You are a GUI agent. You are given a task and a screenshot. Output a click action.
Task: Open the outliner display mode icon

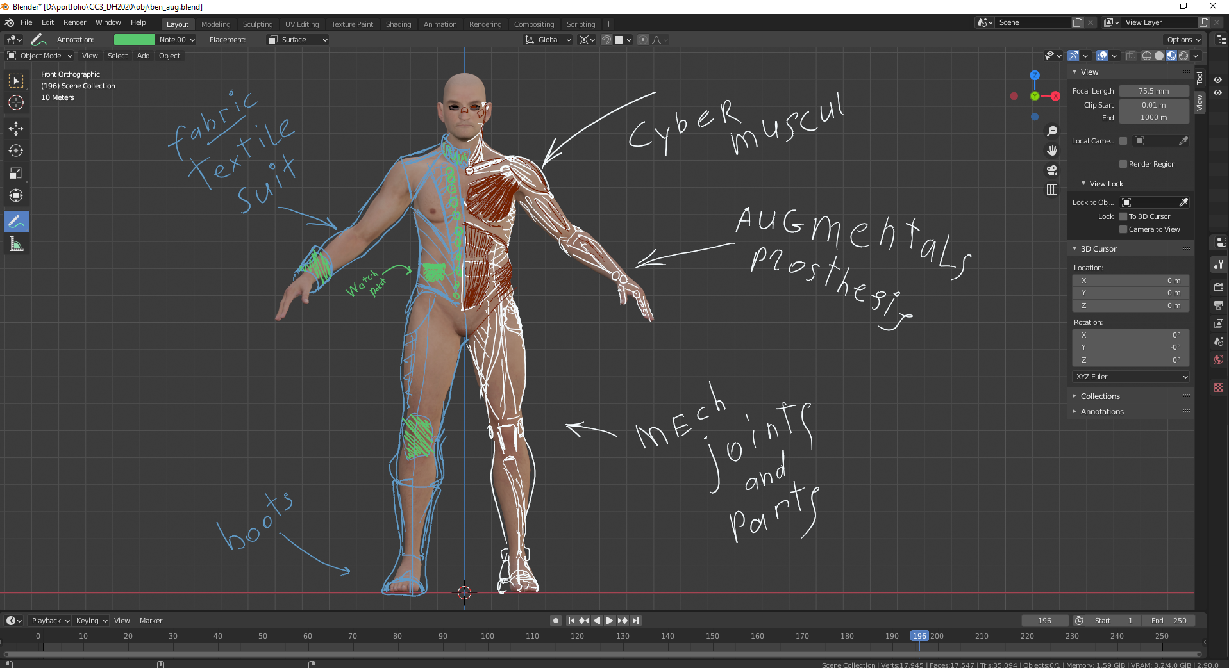1221,40
